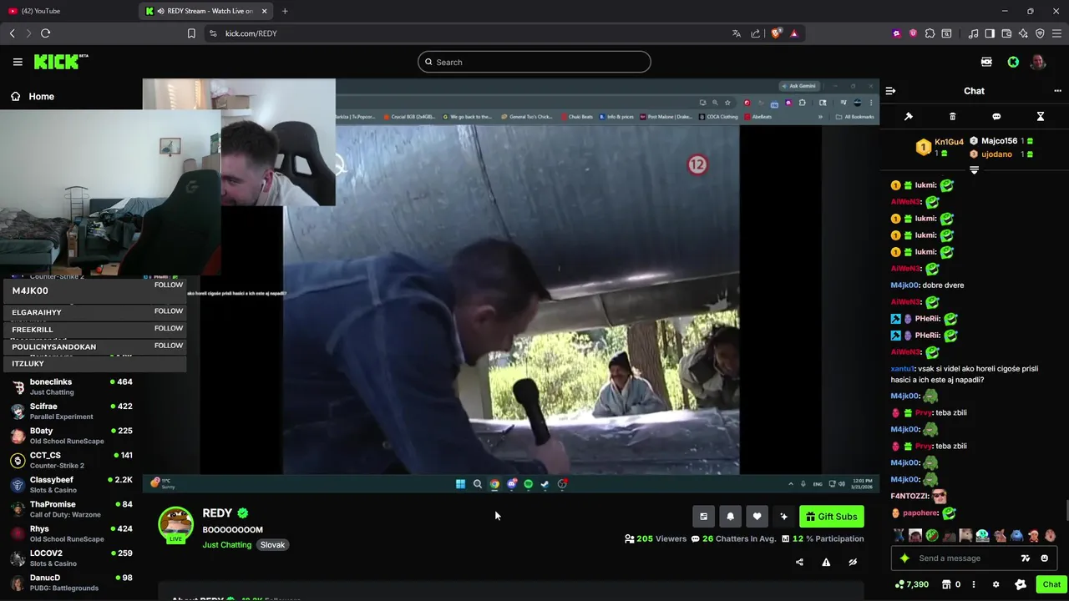Screen dimensions: 1069x601
Task: Click Follow next to ELGARAIHYY
Action: click(168, 311)
